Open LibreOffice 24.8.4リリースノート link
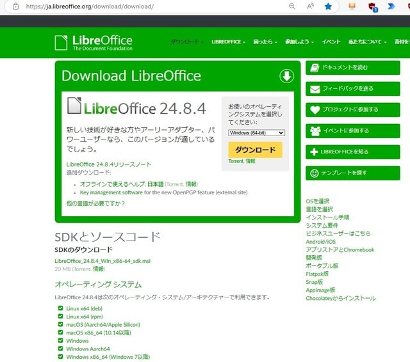 click(x=108, y=164)
